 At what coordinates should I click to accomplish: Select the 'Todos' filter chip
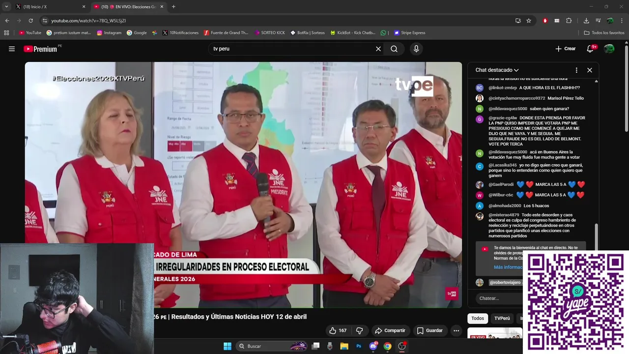[x=478, y=318]
